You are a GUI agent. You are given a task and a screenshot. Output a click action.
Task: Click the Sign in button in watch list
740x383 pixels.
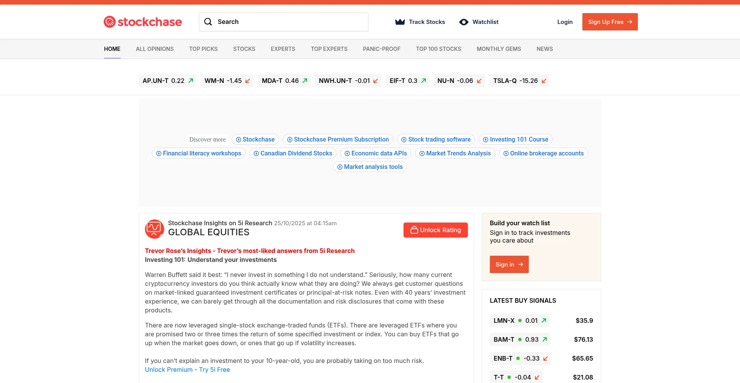click(x=509, y=265)
